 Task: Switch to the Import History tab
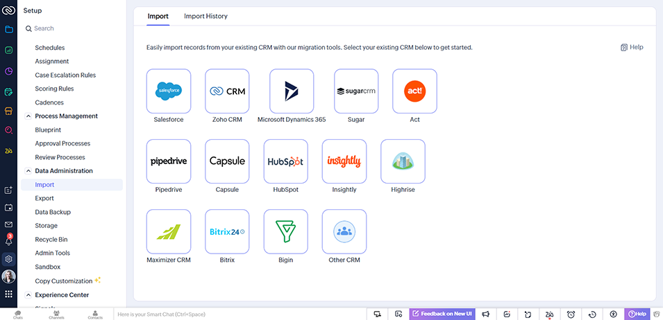[205, 16]
